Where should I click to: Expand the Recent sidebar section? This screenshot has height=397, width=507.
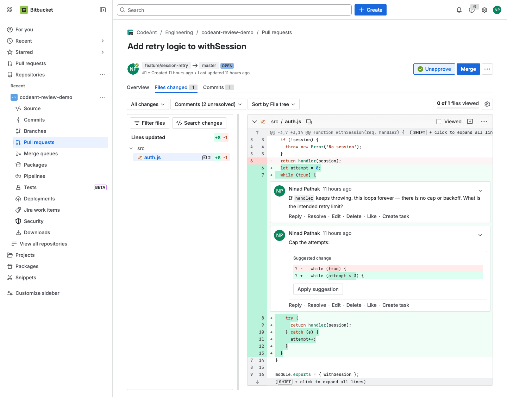102,41
